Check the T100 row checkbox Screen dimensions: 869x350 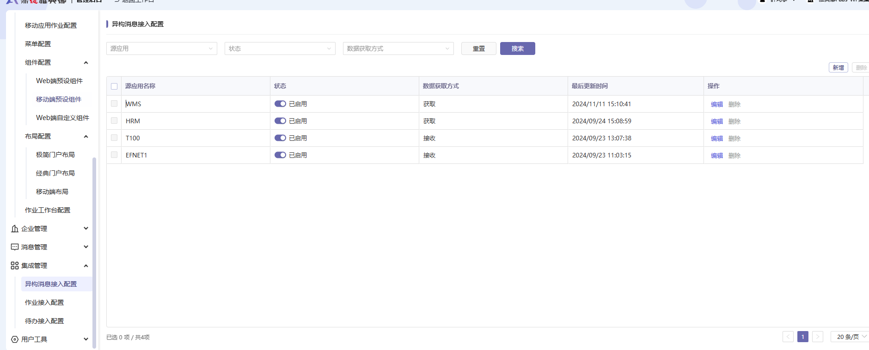[114, 138]
